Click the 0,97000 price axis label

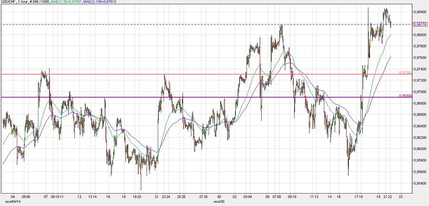pyautogui.click(x=420, y=92)
